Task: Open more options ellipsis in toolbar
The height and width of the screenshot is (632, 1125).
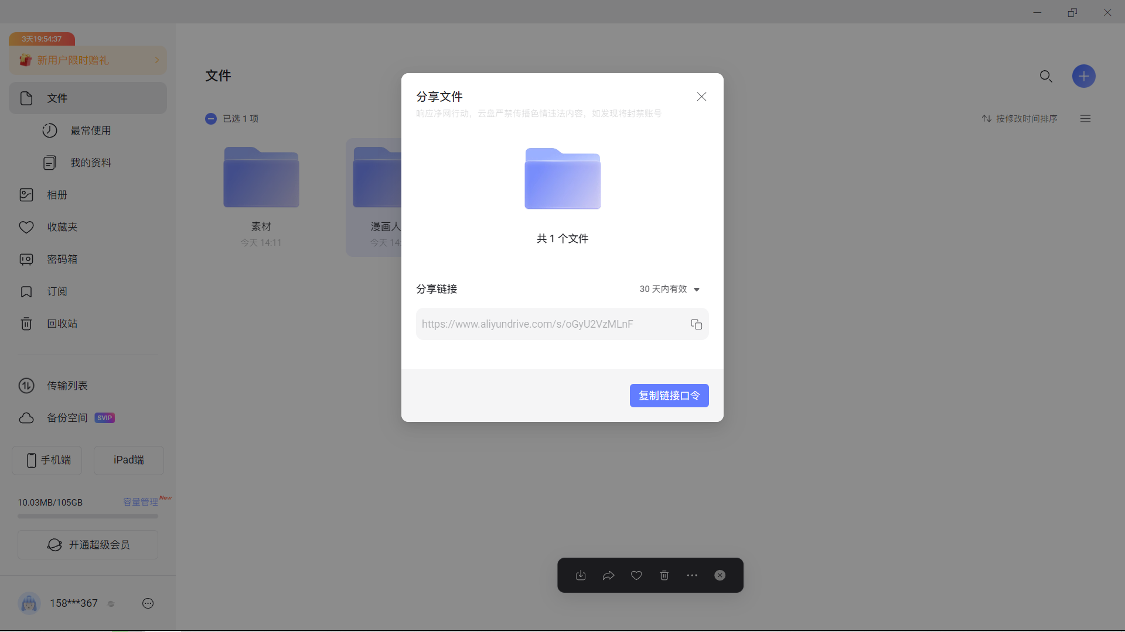Action: point(692,575)
